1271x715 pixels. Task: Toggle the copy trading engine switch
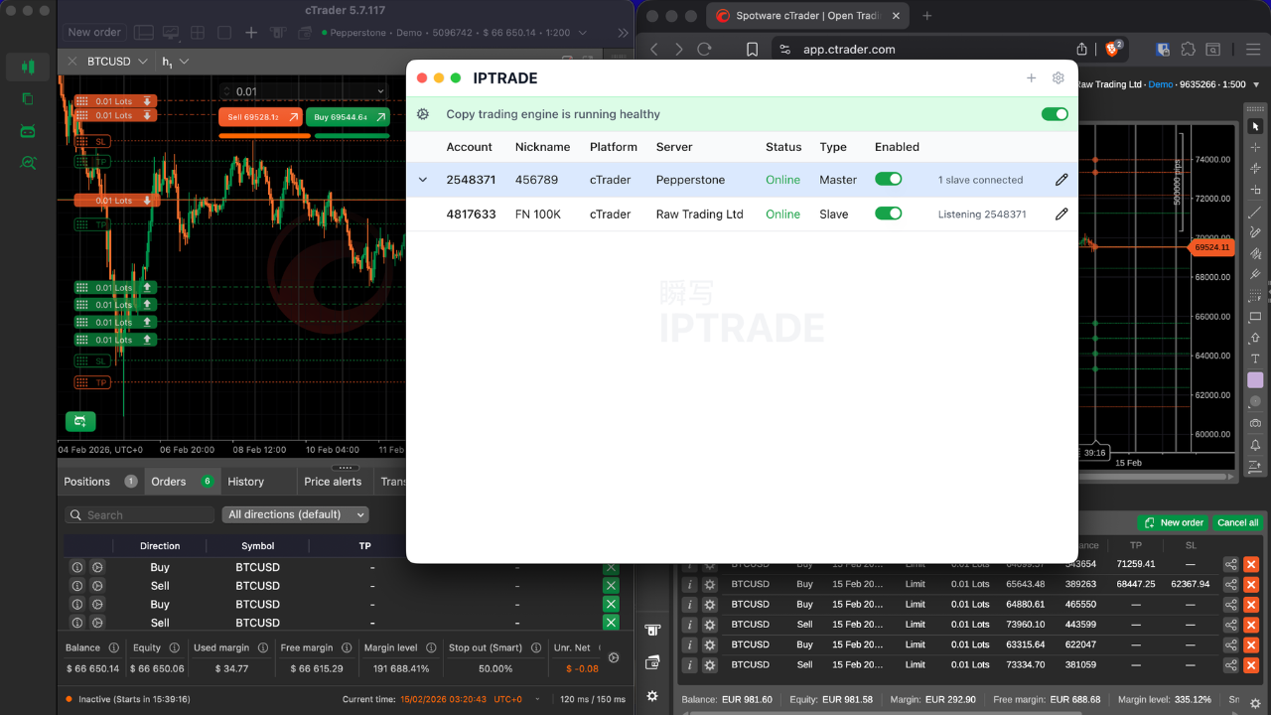click(1055, 114)
